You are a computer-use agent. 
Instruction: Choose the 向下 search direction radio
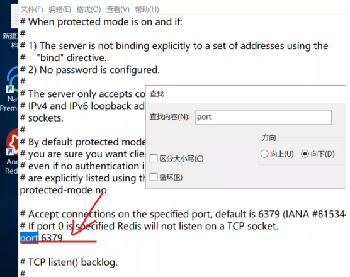pyautogui.click(x=305, y=154)
